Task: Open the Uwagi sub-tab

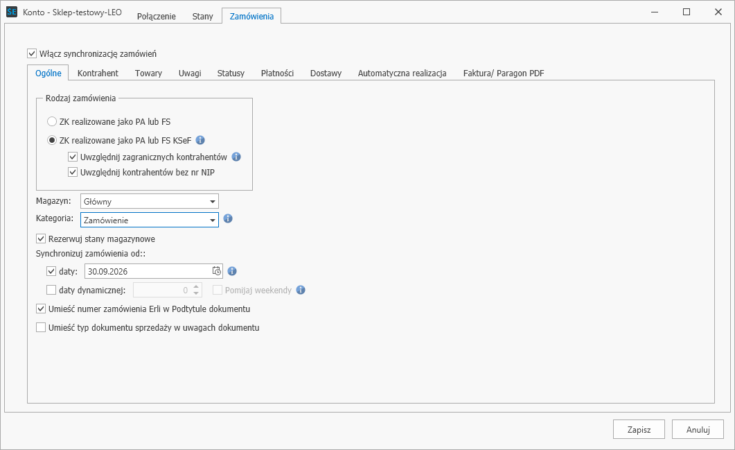Action: 190,73
